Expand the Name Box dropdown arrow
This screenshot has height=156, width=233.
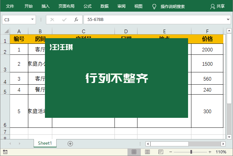[32, 19]
